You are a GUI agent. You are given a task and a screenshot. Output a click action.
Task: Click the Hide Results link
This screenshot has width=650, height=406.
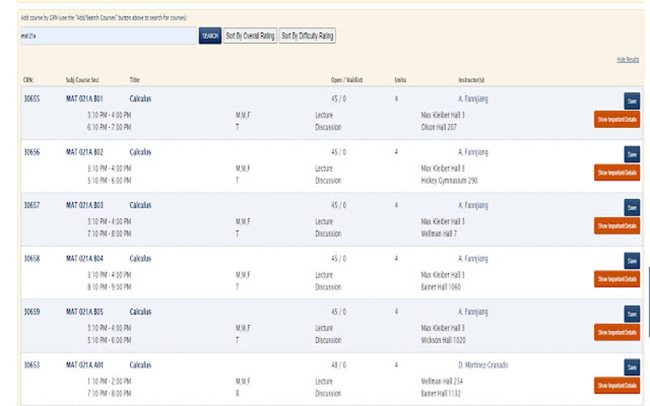[627, 59]
